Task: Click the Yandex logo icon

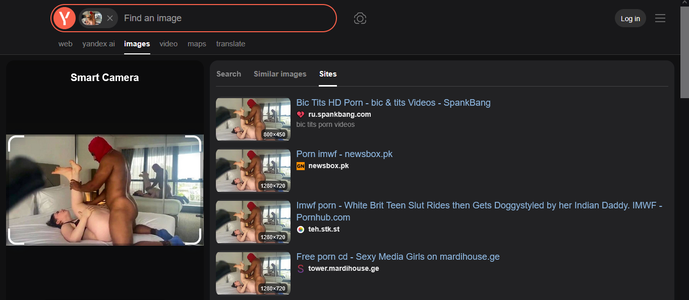Action: click(x=65, y=18)
